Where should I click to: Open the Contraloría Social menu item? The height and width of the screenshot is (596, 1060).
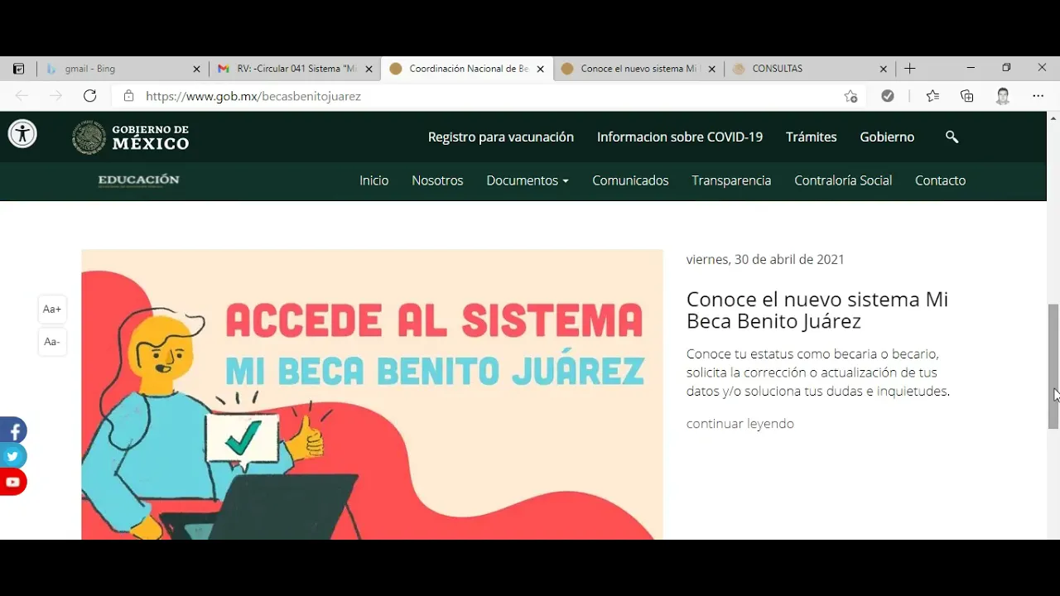843,180
